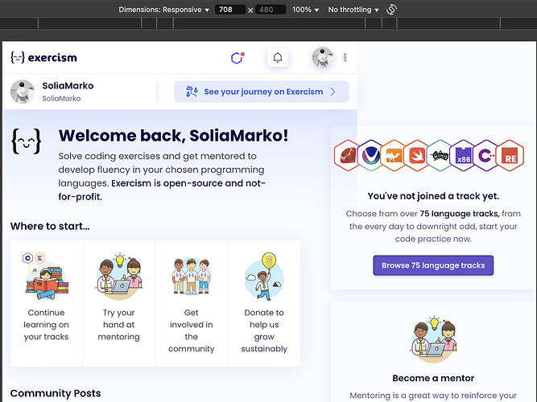The image size is (537, 402).
Task: Click the large Exercism face logo
Action: (x=27, y=141)
